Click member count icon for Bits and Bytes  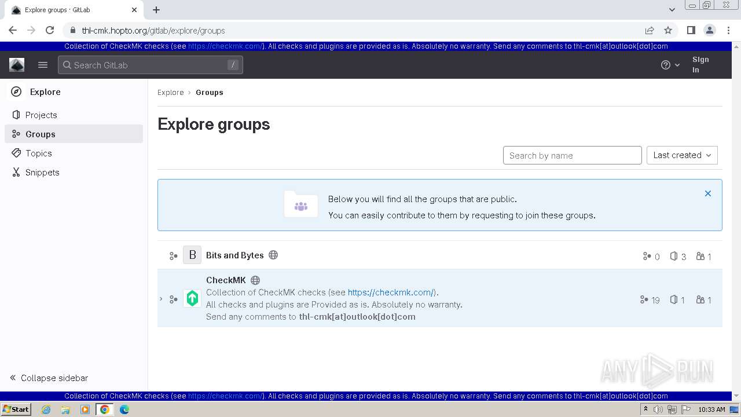(x=700, y=256)
